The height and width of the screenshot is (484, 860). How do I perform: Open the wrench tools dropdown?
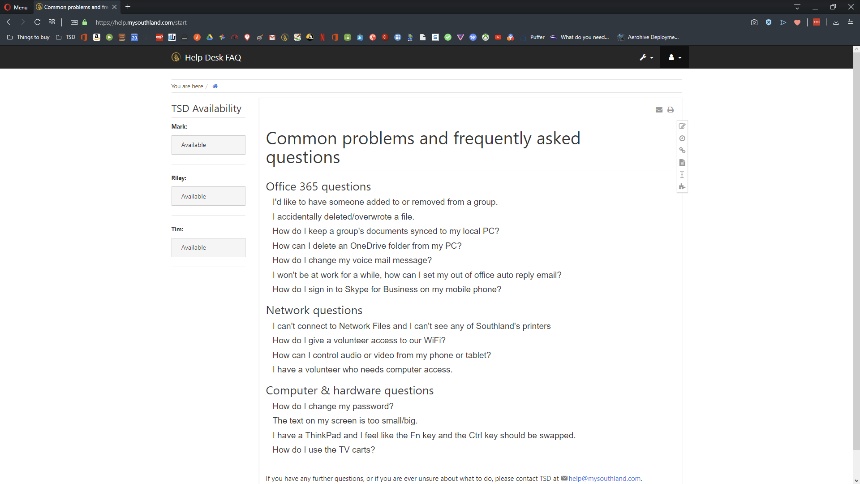[x=646, y=57]
